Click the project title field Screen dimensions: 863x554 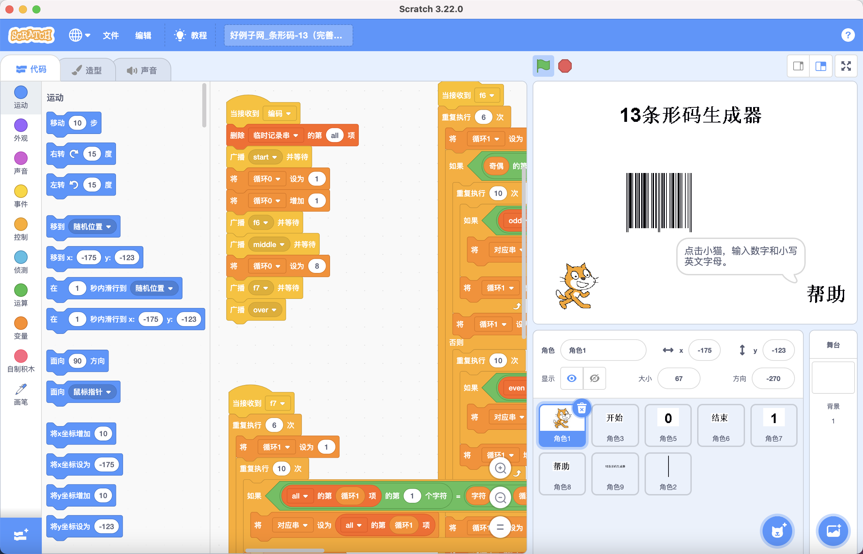tap(288, 35)
